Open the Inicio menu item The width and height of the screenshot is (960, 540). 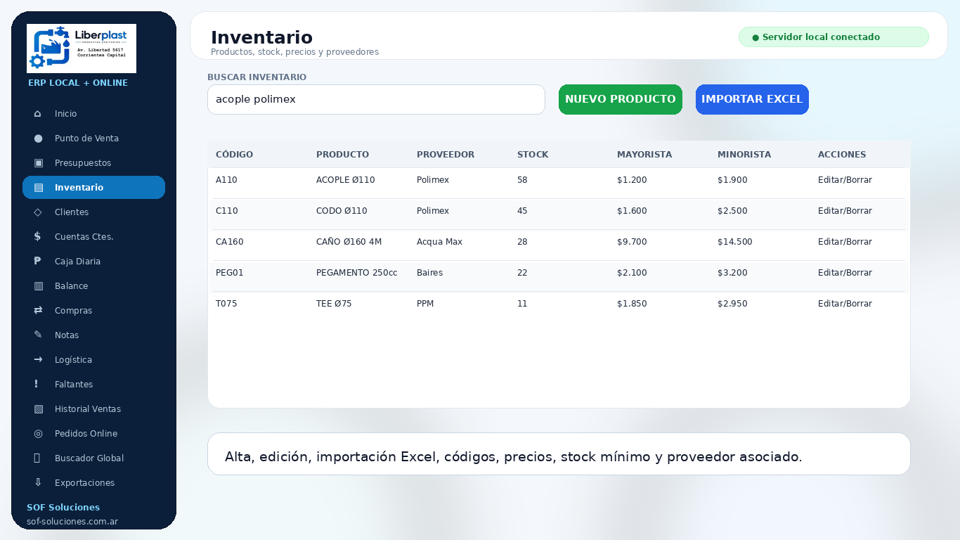93,114
